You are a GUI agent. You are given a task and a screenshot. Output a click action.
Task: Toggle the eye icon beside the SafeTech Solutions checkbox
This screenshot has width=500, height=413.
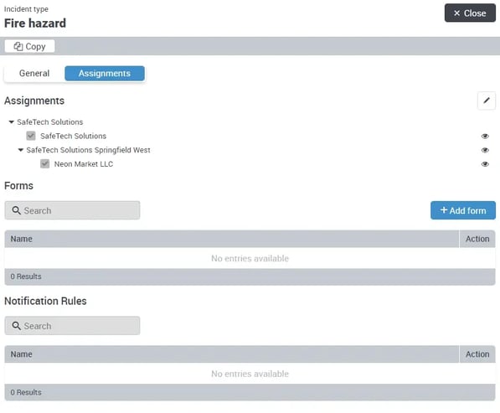pyautogui.click(x=485, y=137)
